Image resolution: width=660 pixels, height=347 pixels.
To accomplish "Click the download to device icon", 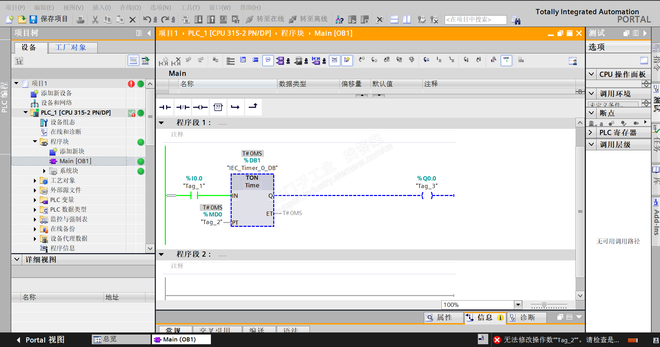I will 198,19.
